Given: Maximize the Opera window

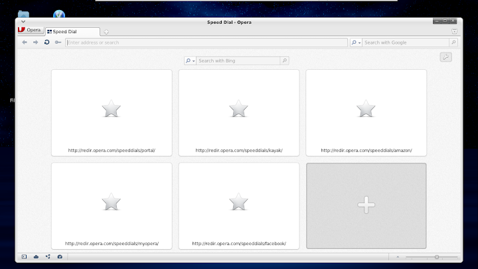Looking at the screenshot, I should click(x=445, y=21).
